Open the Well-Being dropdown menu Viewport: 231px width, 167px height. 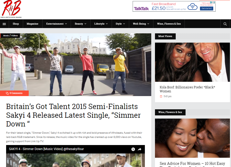[141, 24]
